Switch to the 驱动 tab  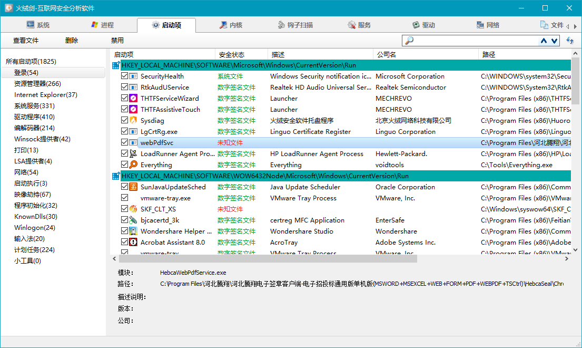click(423, 25)
